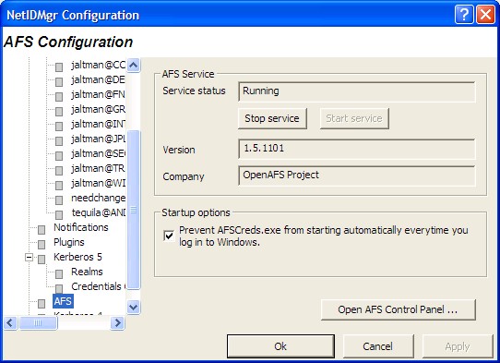
Task: Click the horizontal scrollbar right arrow
Action: 117,323
